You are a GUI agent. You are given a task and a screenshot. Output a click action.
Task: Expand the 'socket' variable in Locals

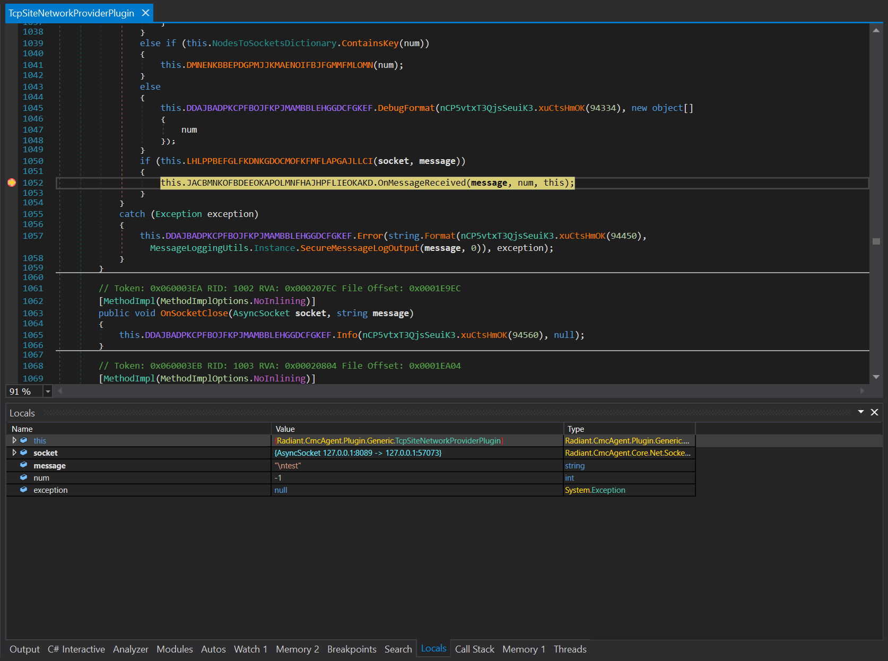tap(14, 453)
